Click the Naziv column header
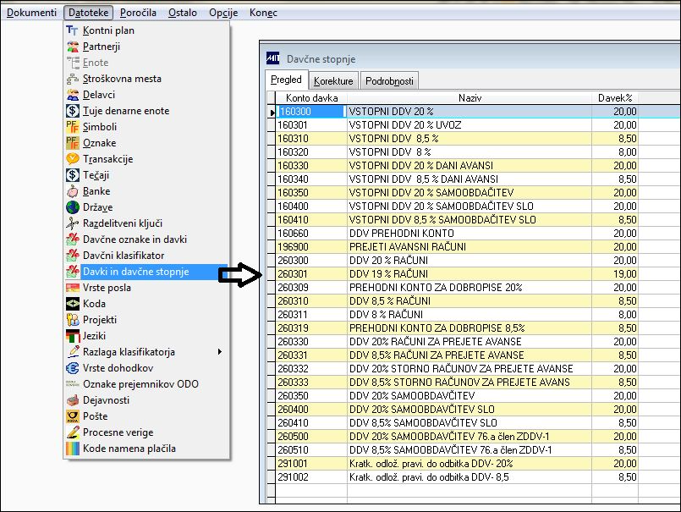 (x=470, y=98)
